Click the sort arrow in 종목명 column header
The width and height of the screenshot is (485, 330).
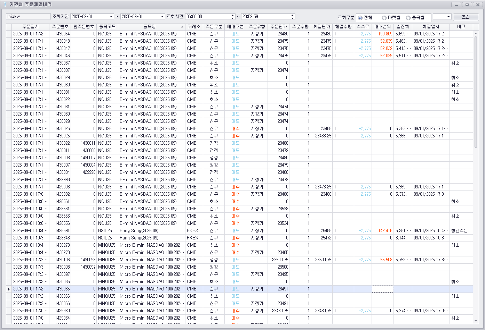coord(182,27)
